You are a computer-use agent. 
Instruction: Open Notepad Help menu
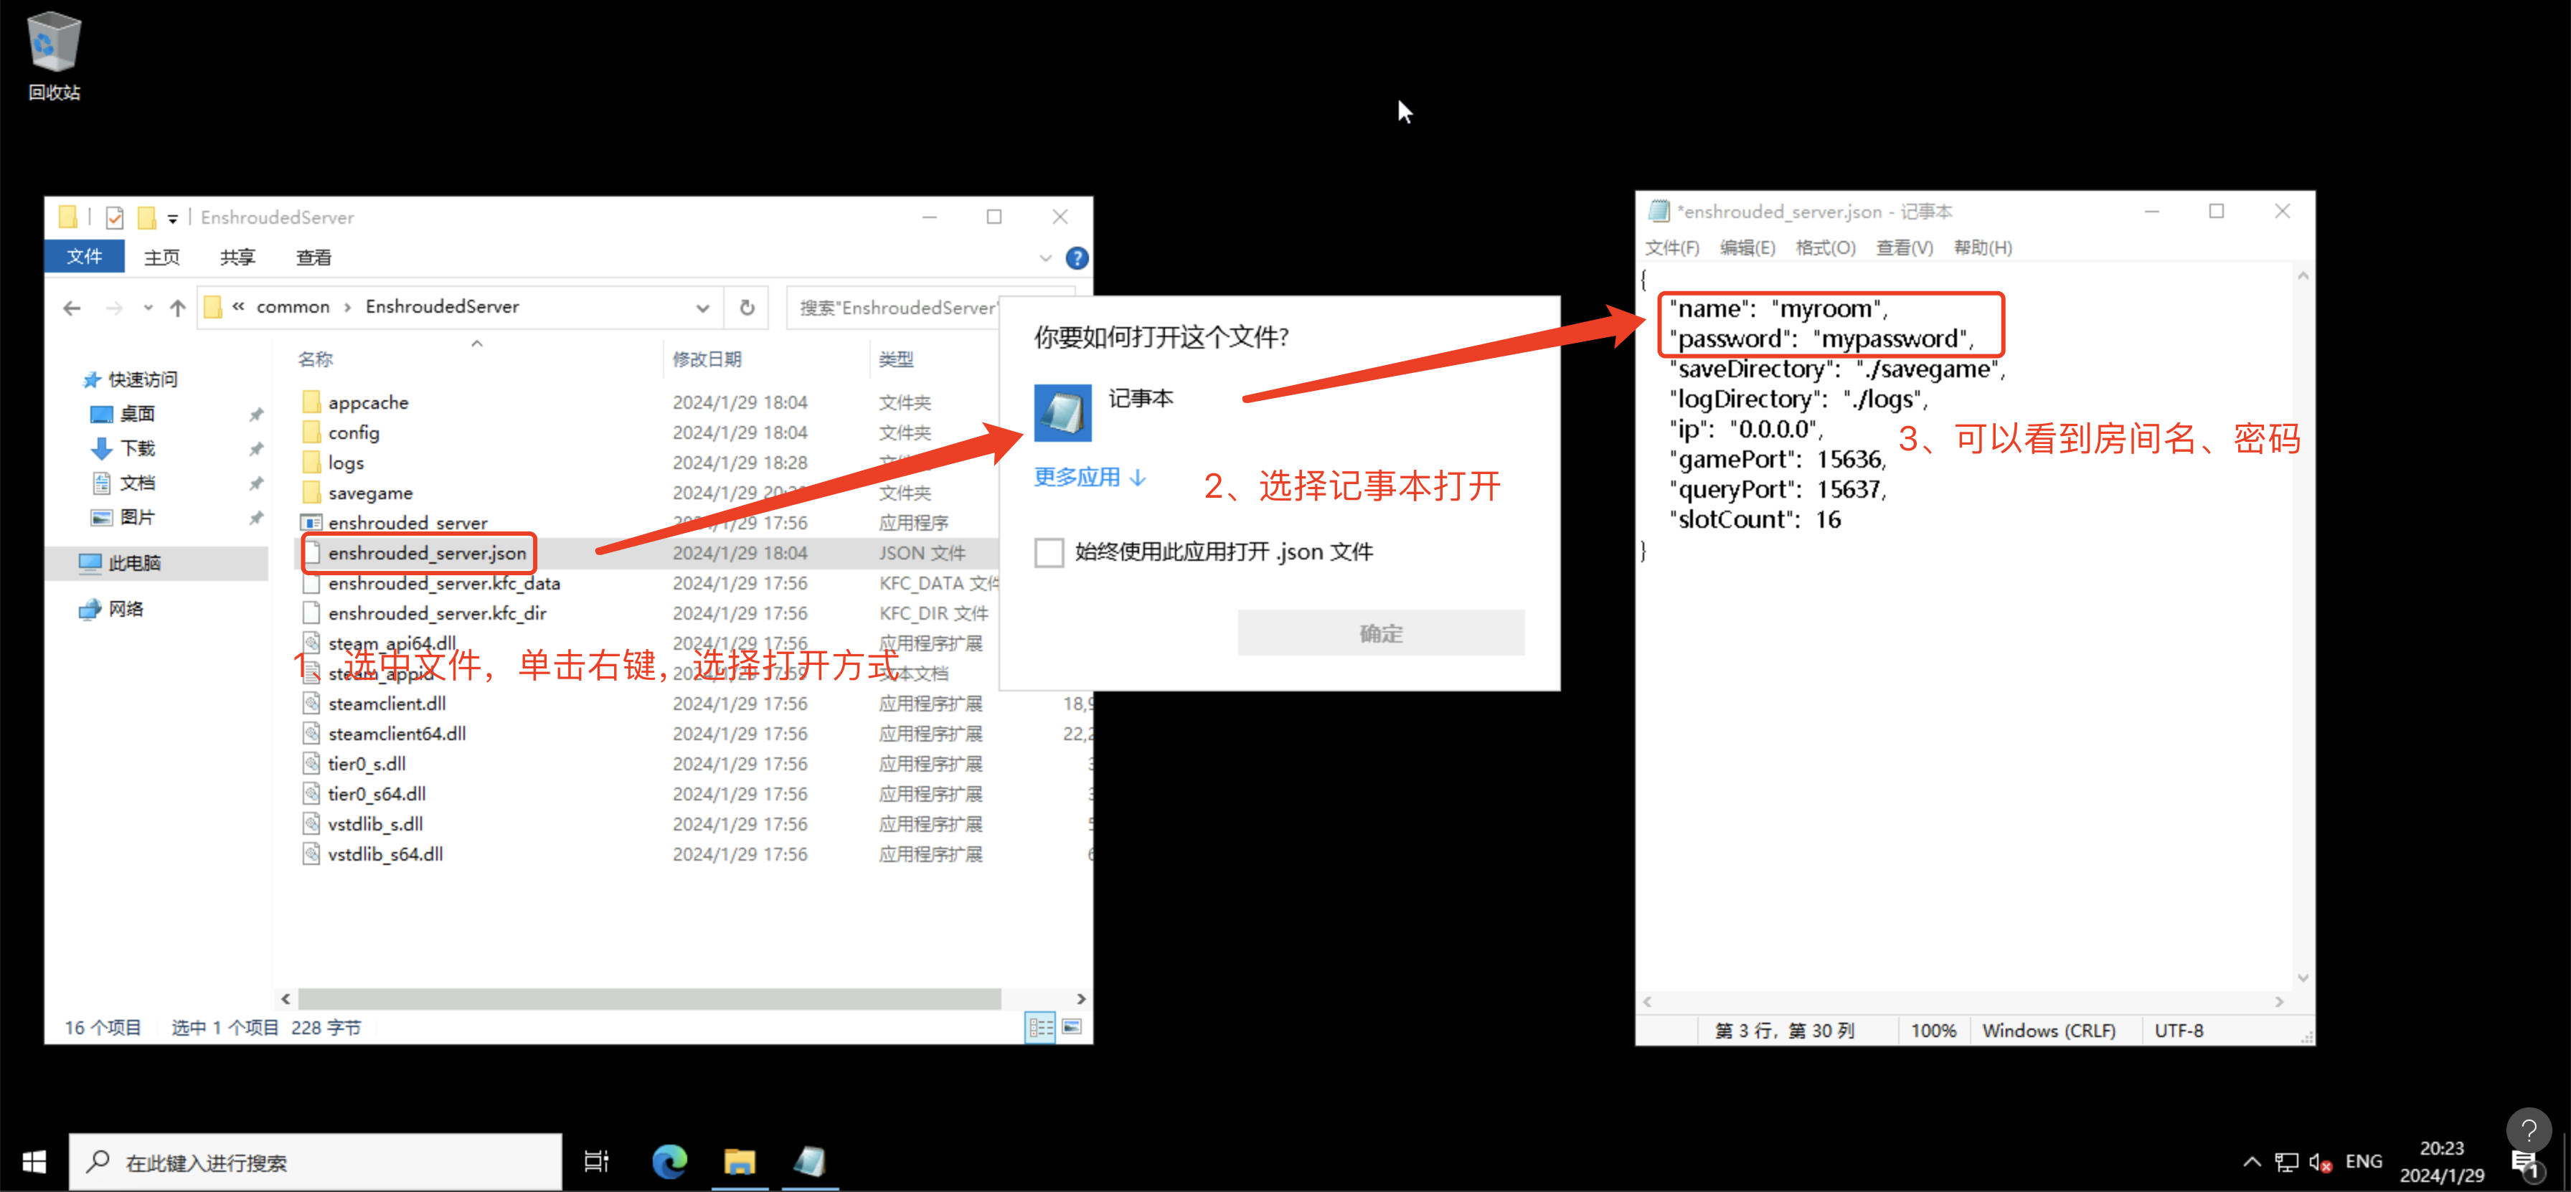tap(1982, 248)
